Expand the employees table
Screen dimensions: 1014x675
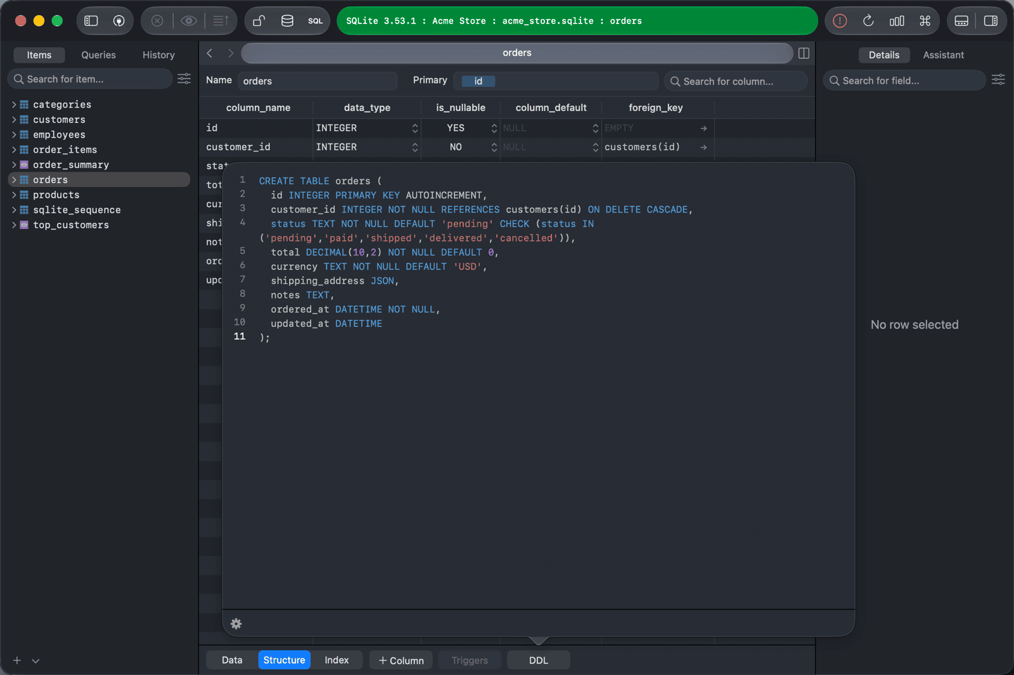pyautogui.click(x=14, y=135)
